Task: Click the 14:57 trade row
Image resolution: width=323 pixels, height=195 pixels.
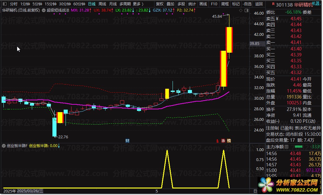Action: tap(294, 165)
